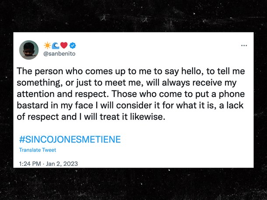Click the word "attention" in third line

pyautogui.click(x=35, y=94)
